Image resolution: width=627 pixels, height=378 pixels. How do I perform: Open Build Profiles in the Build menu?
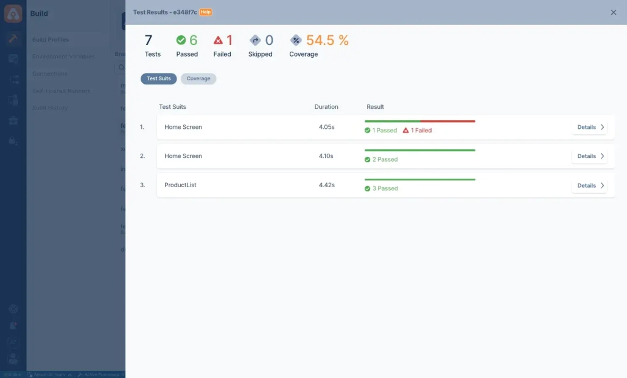(x=51, y=40)
